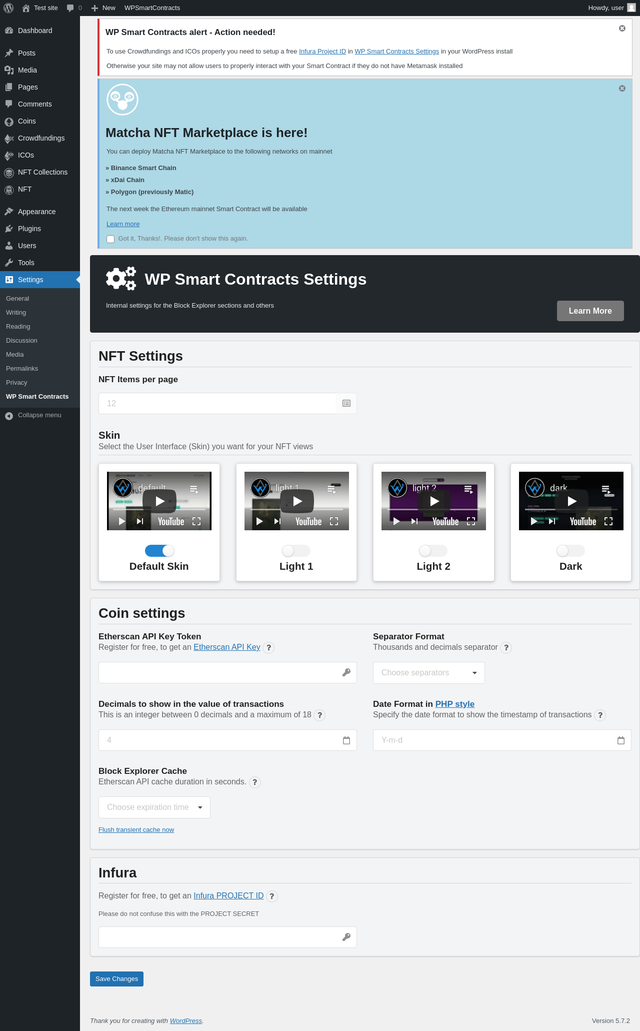Click key icon in Etherscan field
The image size is (640, 1031).
pyautogui.click(x=346, y=672)
